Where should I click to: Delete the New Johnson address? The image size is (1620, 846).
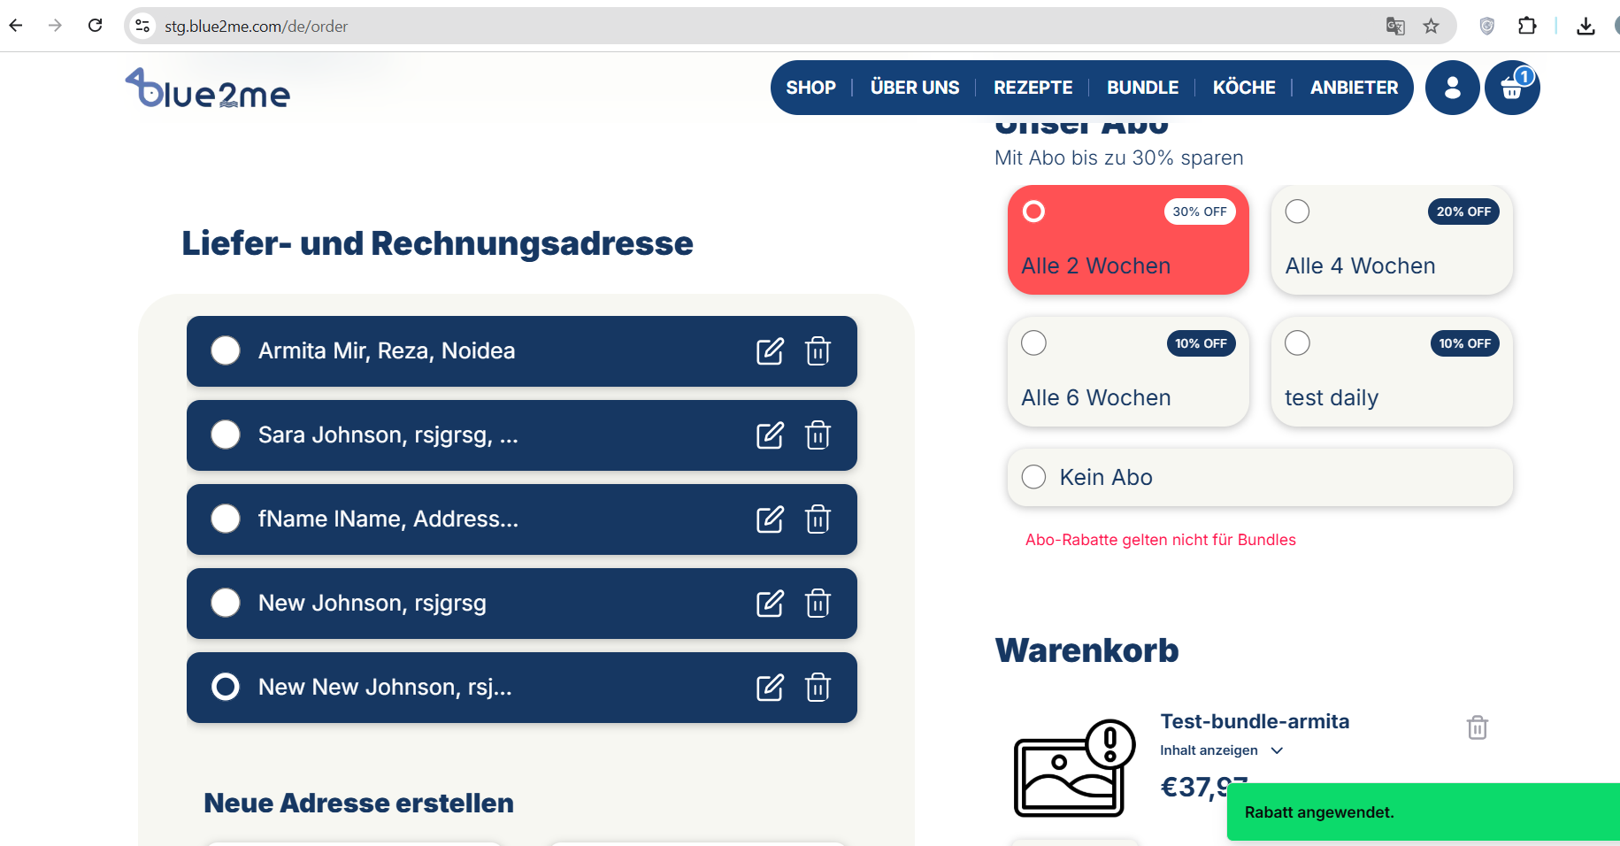pyautogui.click(x=818, y=603)
